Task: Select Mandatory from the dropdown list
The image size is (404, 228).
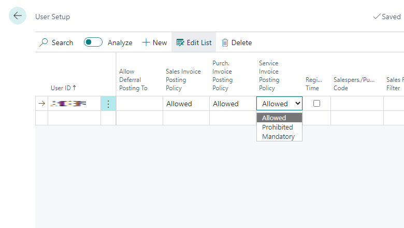Action: point(278,137)
